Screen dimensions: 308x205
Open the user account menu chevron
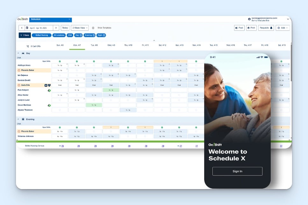288,19
